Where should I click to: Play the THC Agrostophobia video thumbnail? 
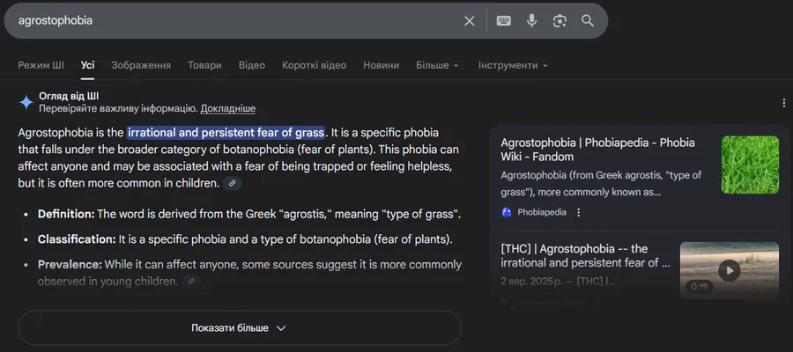[x=729, y=269]
